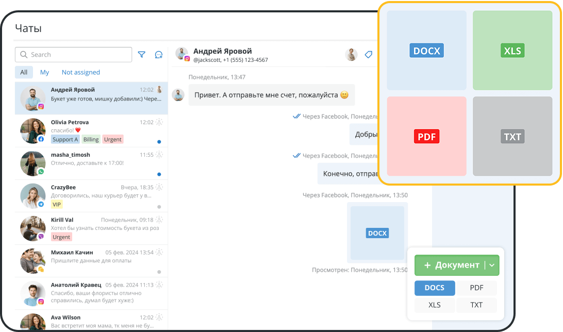This screenshot has width=563, height=332.
Task: Click the XLS file tile in the popup
Action: coord(512,51)
